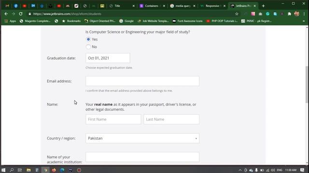The height and width of the screenshot is (173, 309).
Task: Bookmark this page with the star icon
Action: coord(237,14)
